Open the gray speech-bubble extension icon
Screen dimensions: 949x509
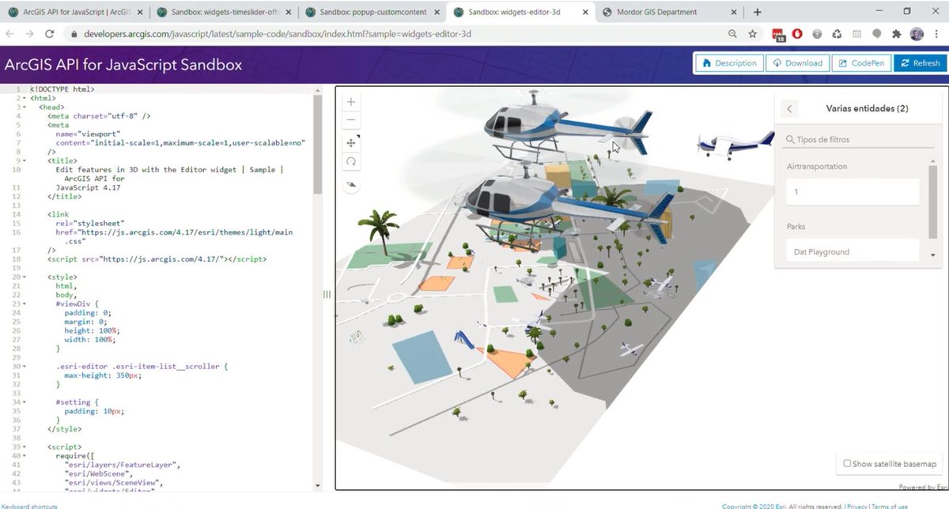[877, 35]
